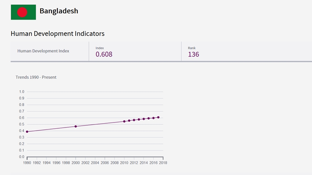Click the 2011 data point on trend line
The height and width of the screenshot is (175, 312).
point(129,121)
